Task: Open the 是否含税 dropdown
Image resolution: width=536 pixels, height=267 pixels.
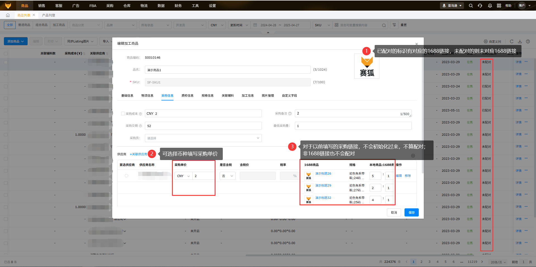Action: 228,176
